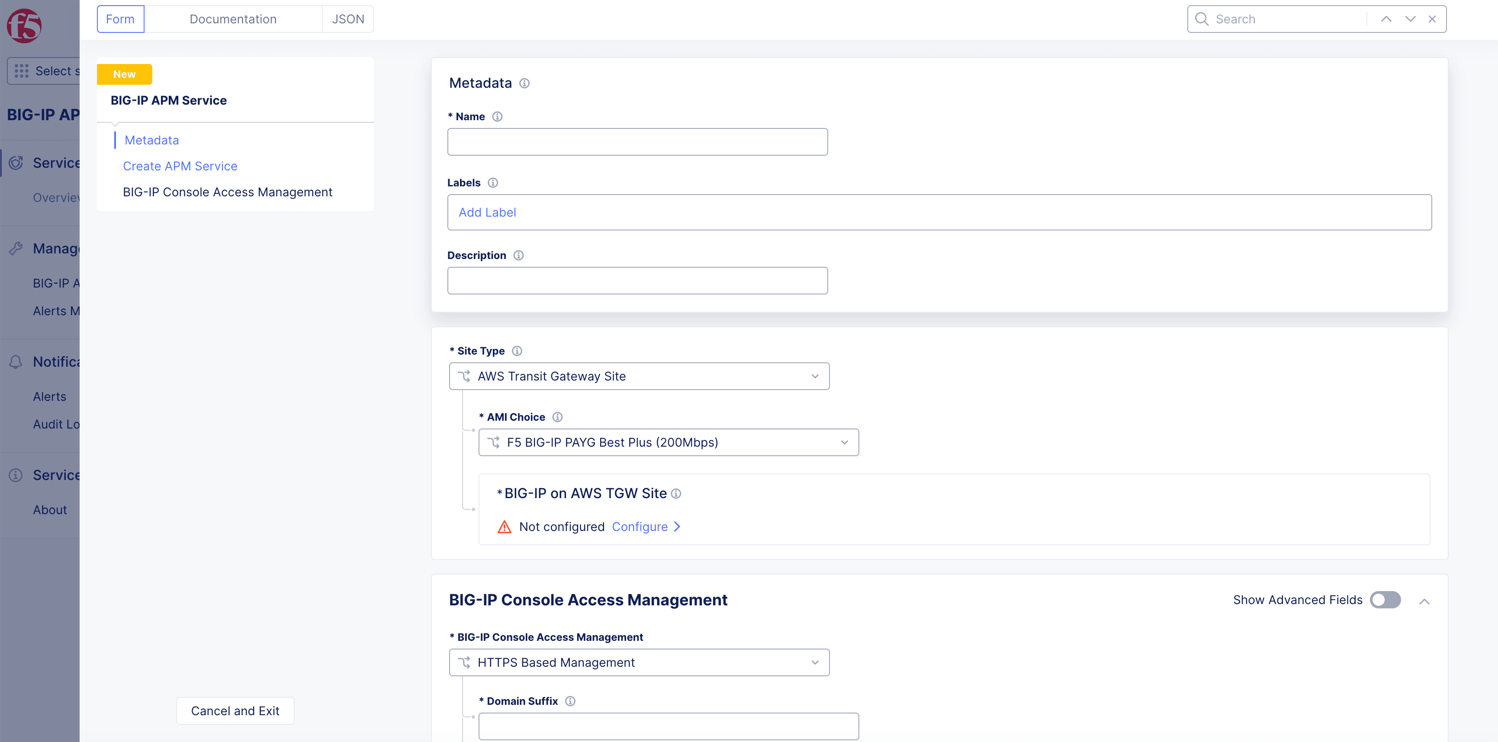Click the F5 logo icon
This screenshot has width=1498, height=742.
coord(24,26)
